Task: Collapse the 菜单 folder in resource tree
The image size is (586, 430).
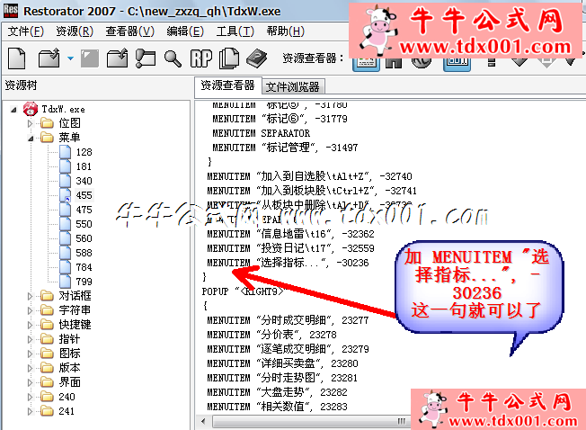Action: coord(31,138)
